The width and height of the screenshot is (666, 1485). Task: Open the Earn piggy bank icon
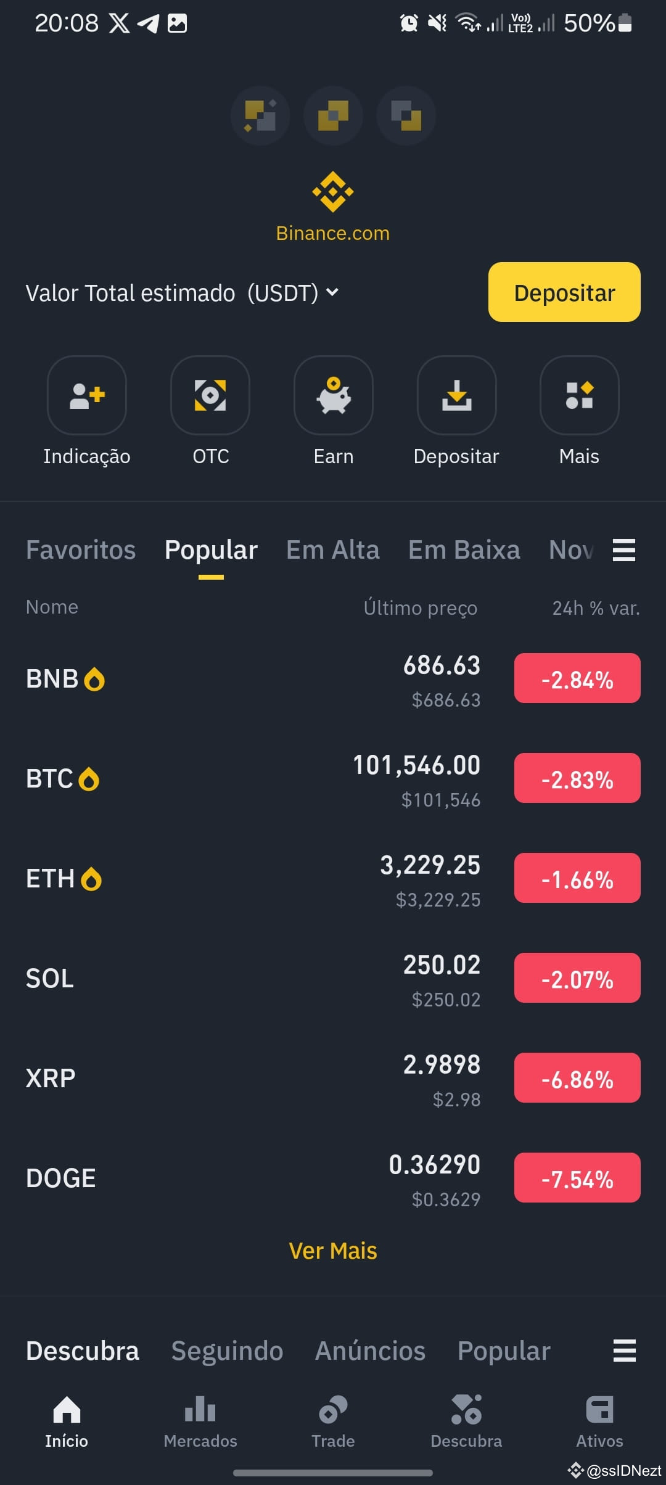[x=334, y=395]
